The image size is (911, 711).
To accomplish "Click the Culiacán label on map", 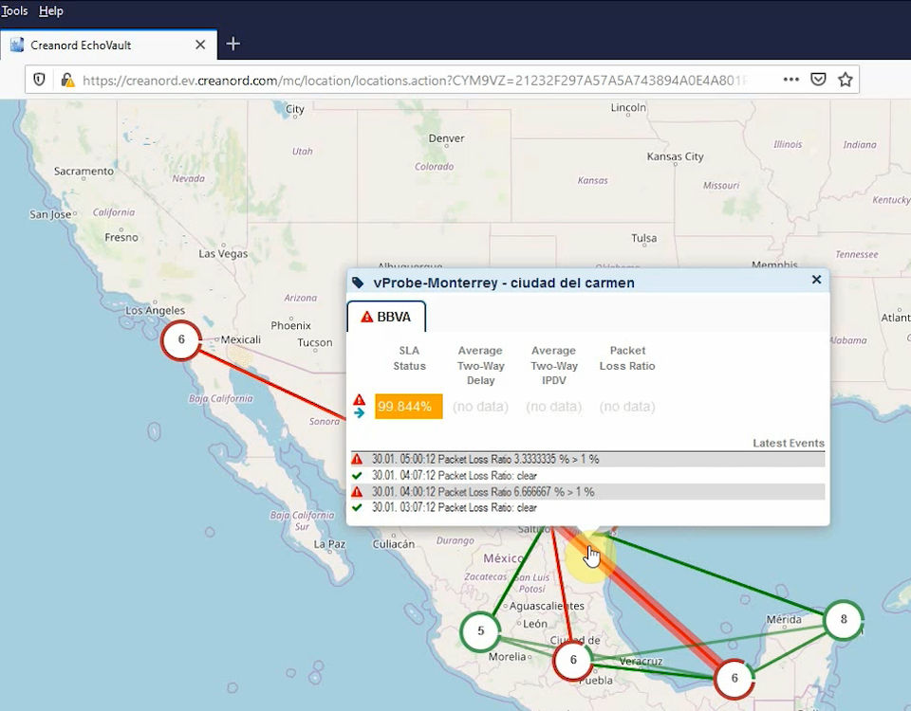I will point(393,544).
